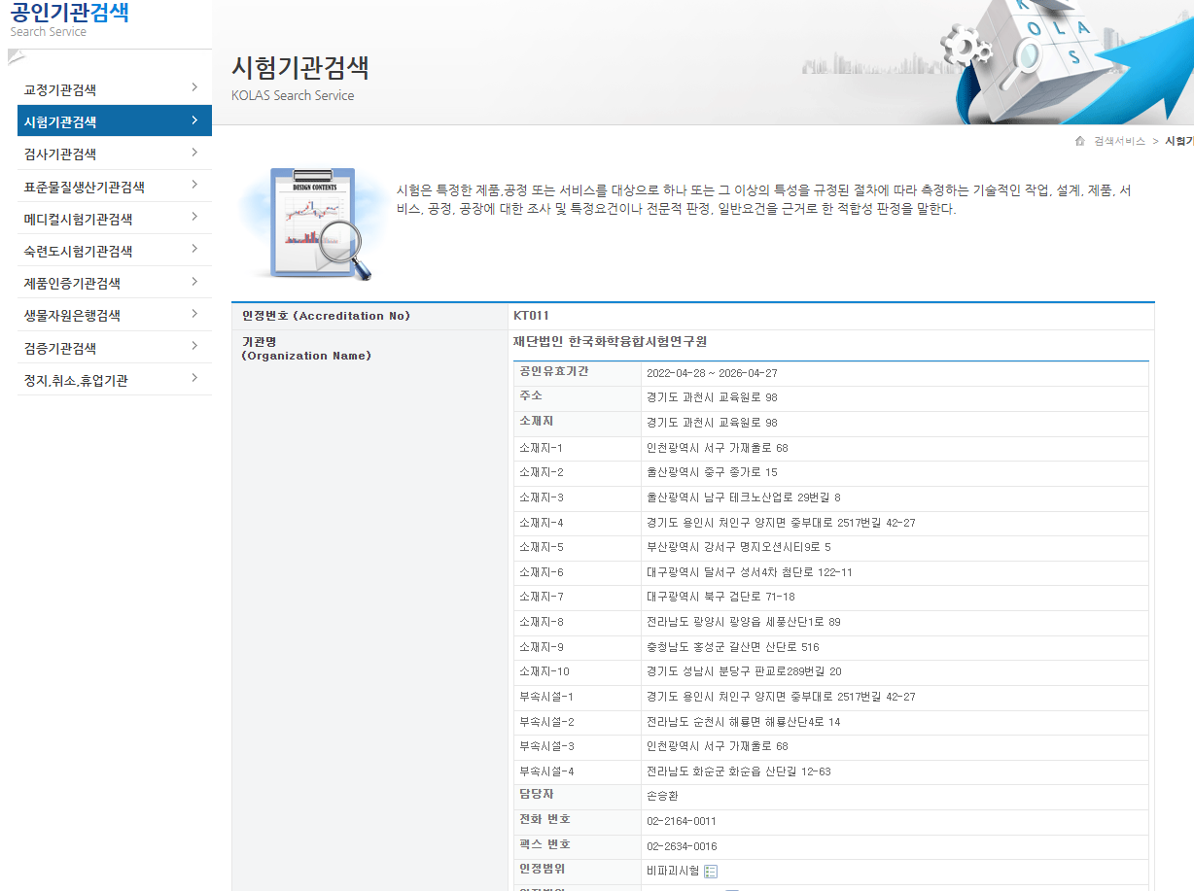Click the 전화 번호 row label
The image size is (1194, 891).
pyautogui.click(x=544, y=819)
